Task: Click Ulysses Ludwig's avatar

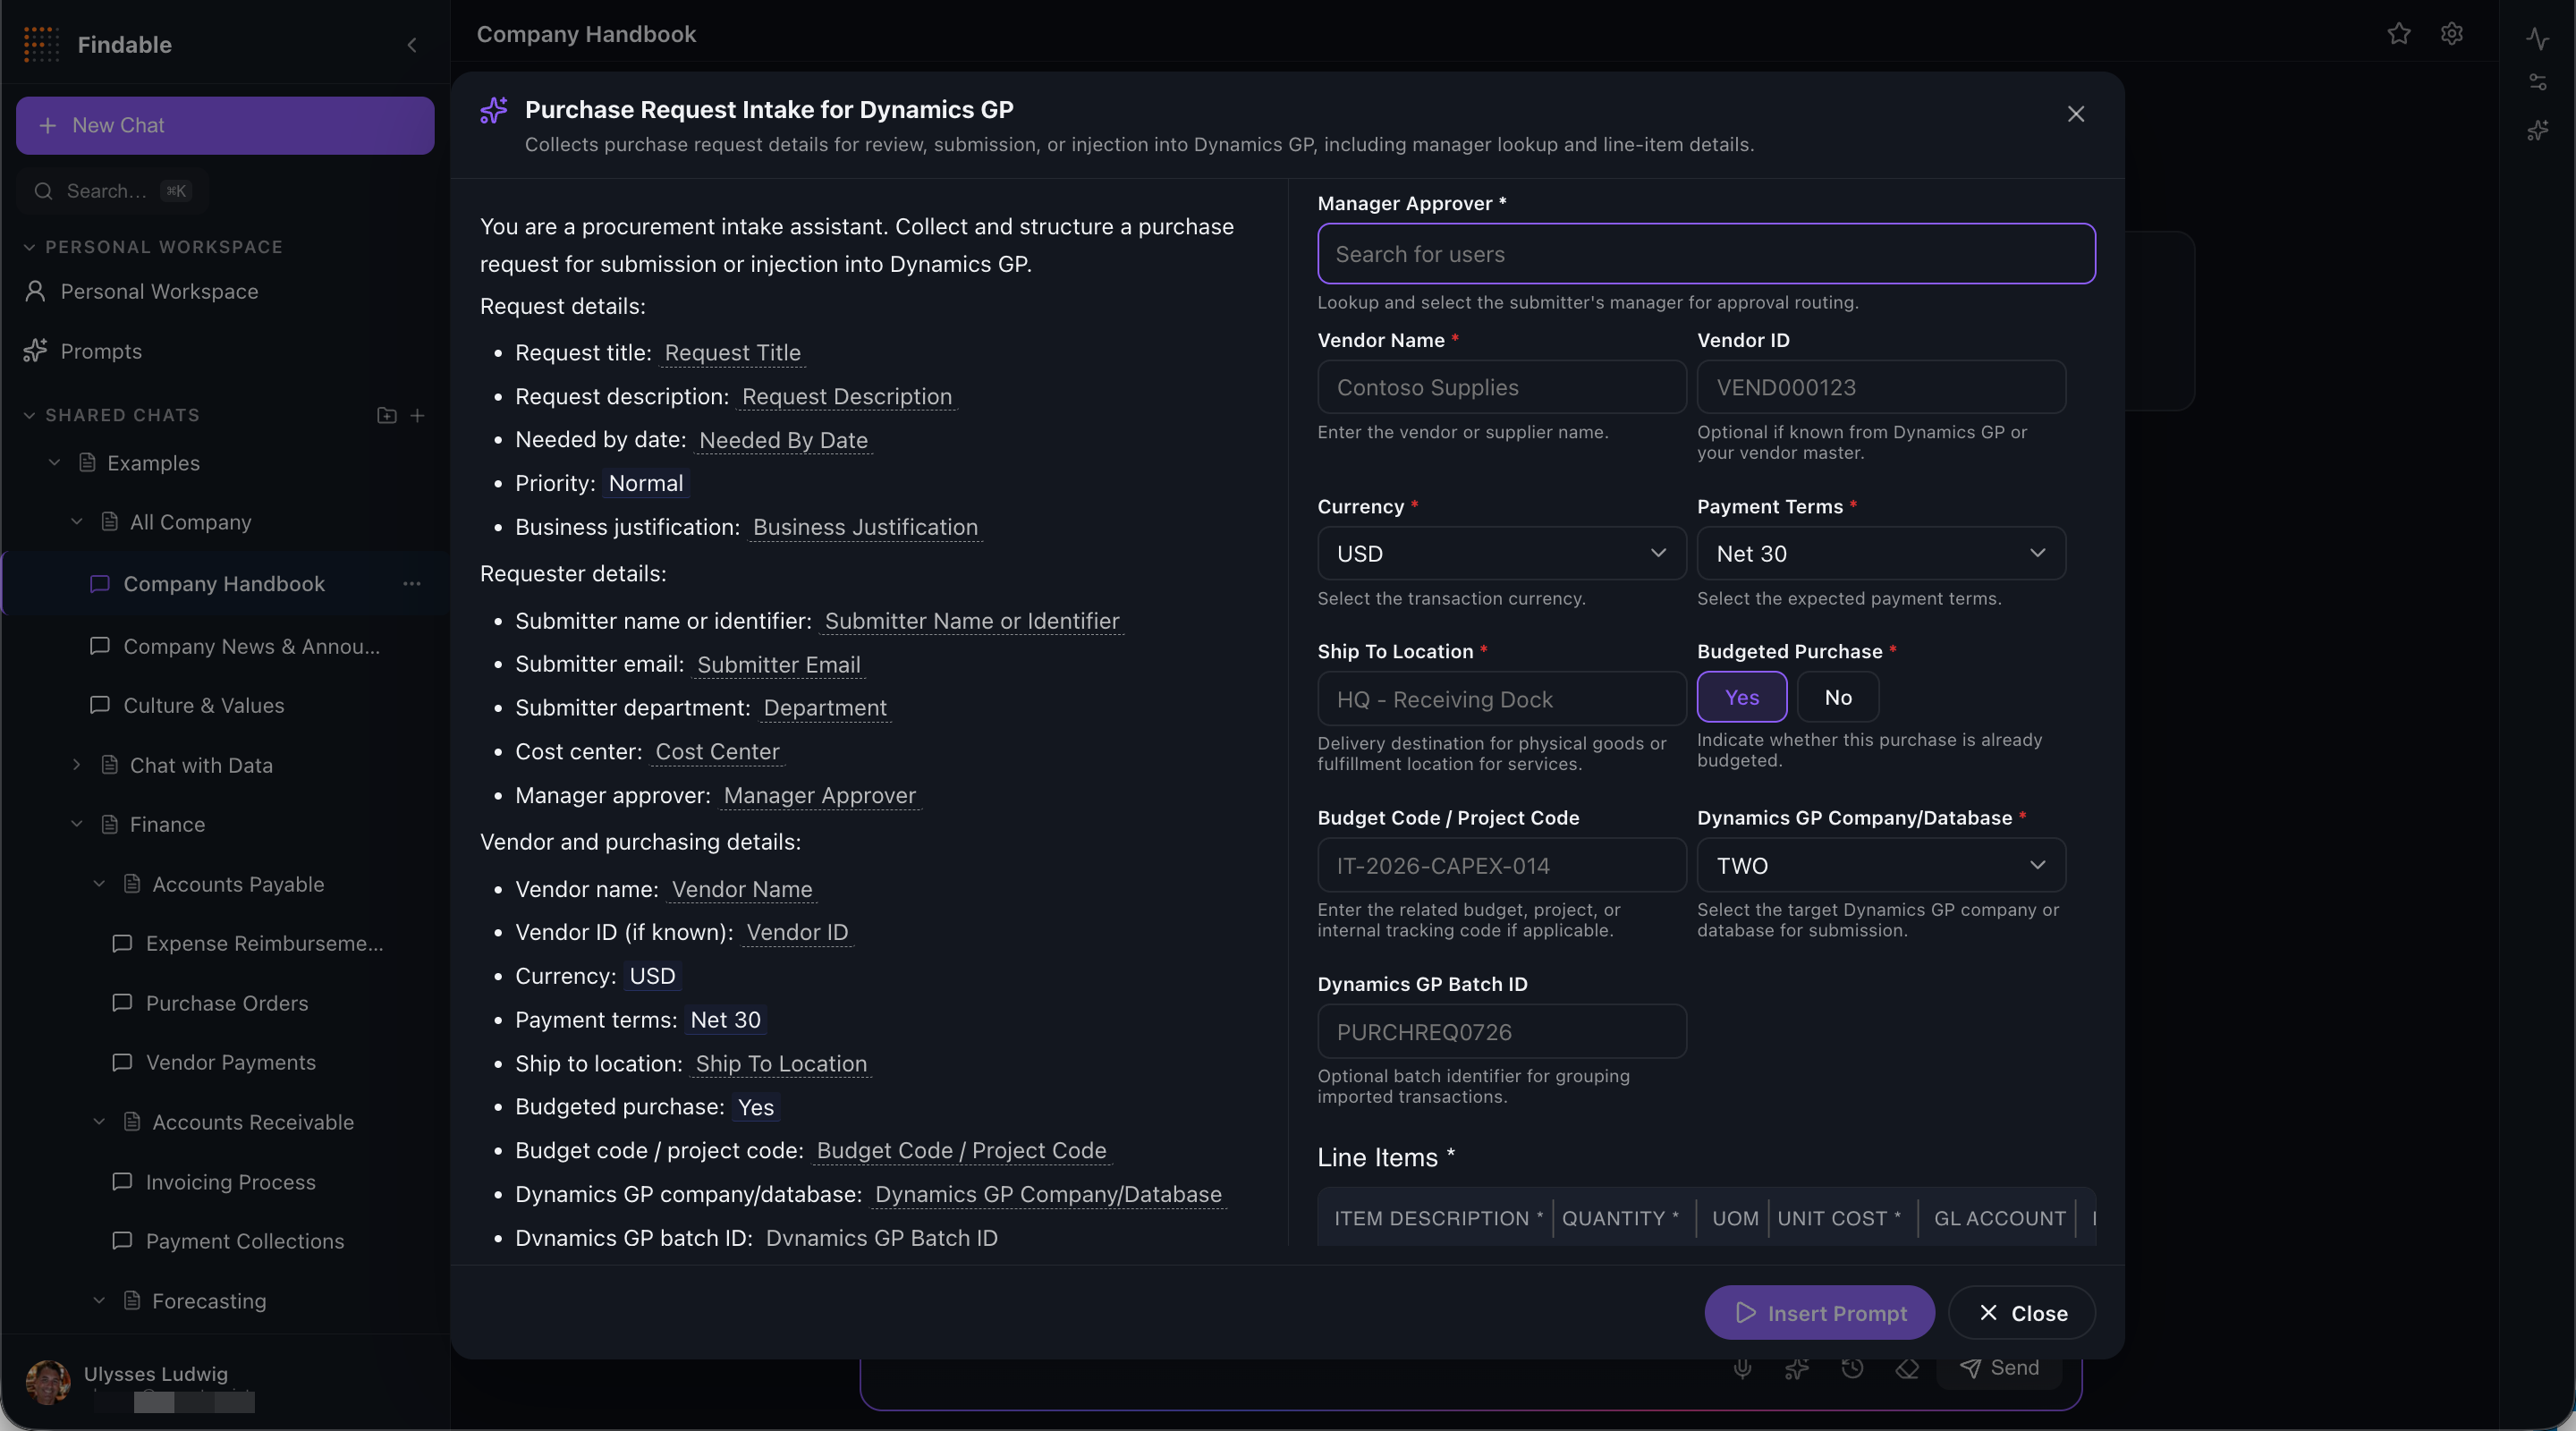Action: pyautogui.click(x=48, y=1382)
